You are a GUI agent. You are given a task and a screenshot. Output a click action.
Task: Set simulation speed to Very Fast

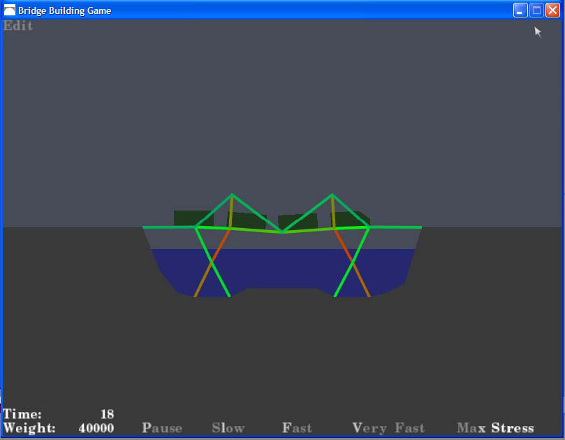click(x=388, y=428)
